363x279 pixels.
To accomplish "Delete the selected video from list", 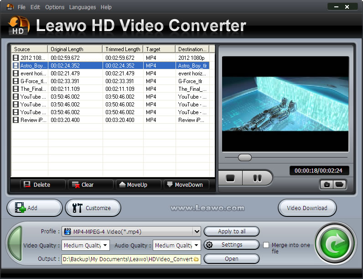I will click(36, 184).
